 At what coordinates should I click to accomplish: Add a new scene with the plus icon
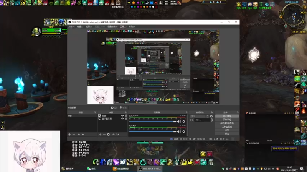tap(69, 135)
